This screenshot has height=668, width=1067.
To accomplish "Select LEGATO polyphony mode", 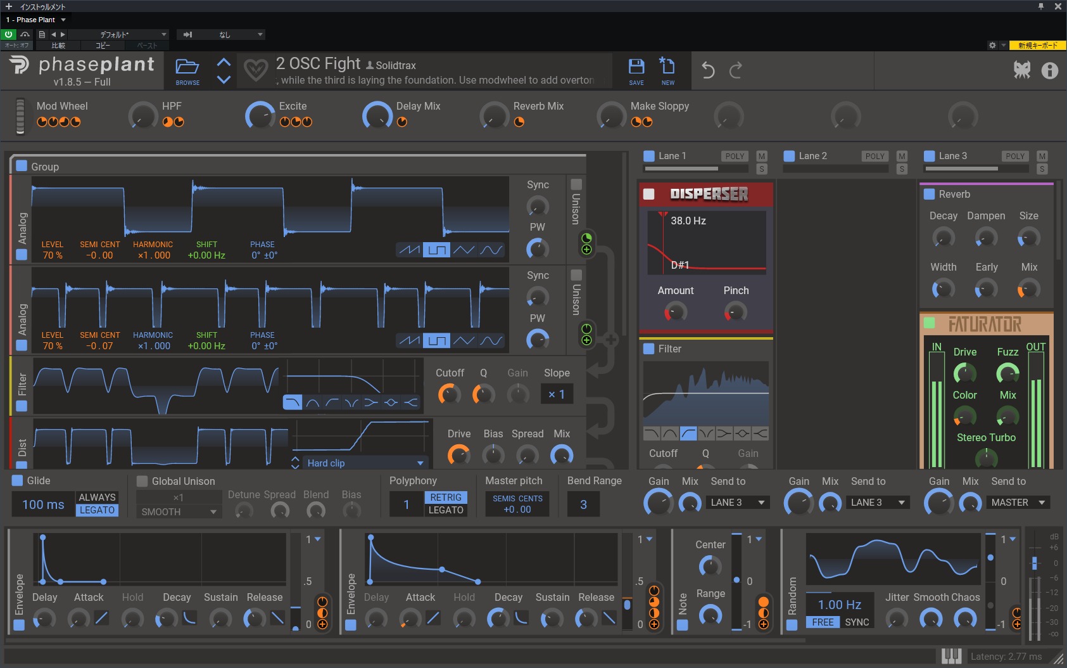I will pos(446,510).
